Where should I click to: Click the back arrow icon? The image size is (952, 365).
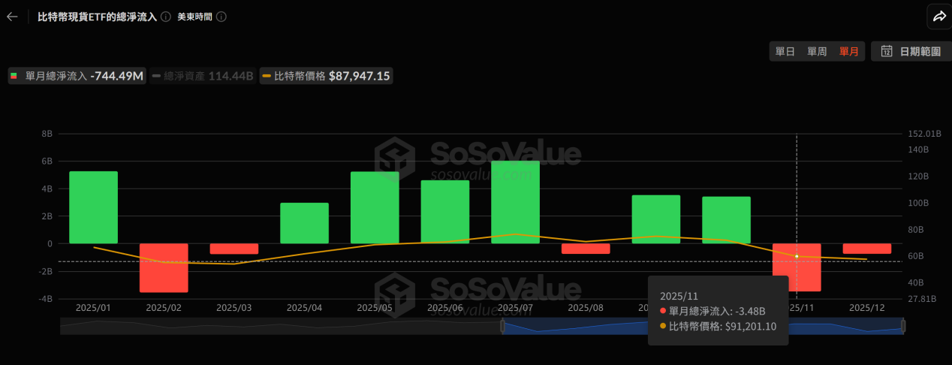pos(12,17)
